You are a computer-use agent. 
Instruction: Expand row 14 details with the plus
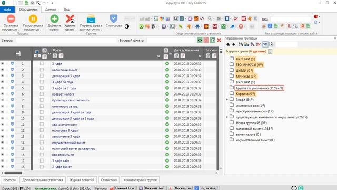[x=3, y=142]
